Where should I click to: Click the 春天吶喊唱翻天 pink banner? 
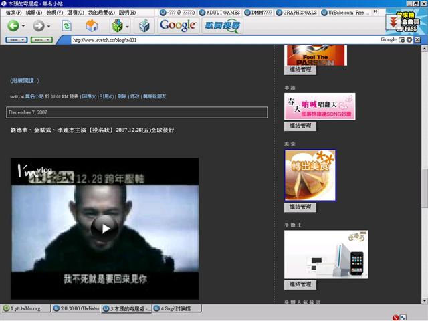pyautogui.click(x=320, y=106)
